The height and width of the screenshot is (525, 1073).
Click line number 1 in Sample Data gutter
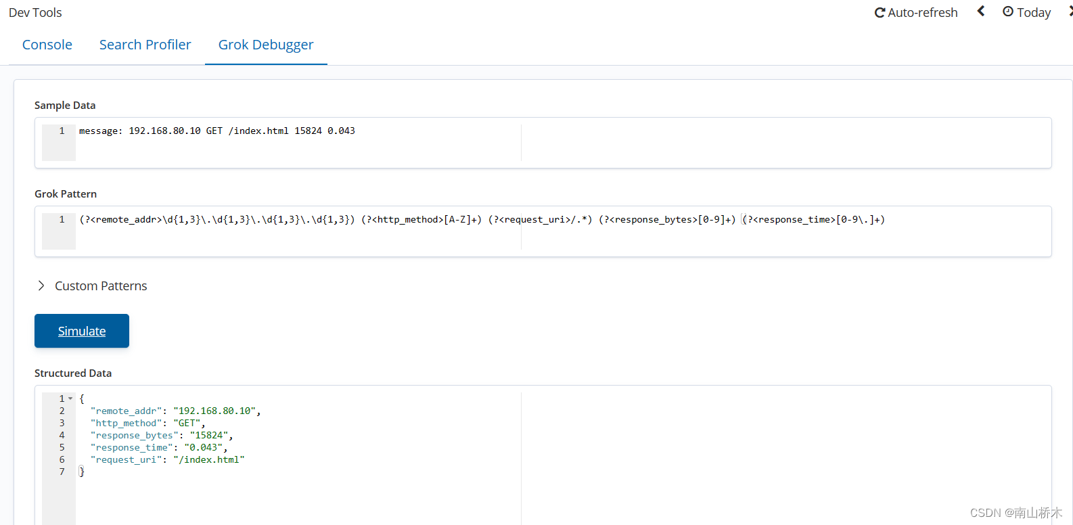coord(62,131)
